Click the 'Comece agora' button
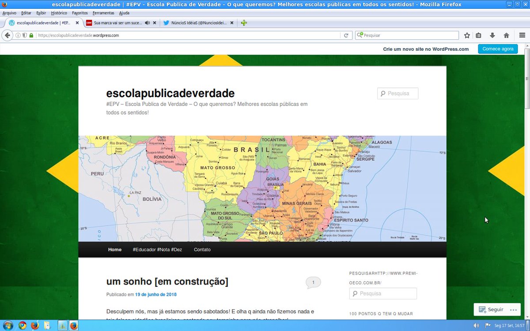 point(498,49)
